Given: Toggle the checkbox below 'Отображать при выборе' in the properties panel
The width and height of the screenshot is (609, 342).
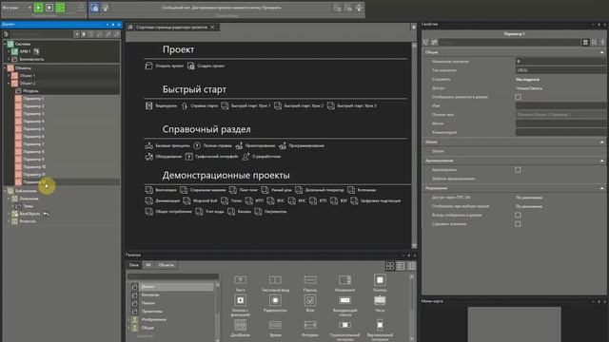Looking at the screenshot, I should click(x=518, y=215).
